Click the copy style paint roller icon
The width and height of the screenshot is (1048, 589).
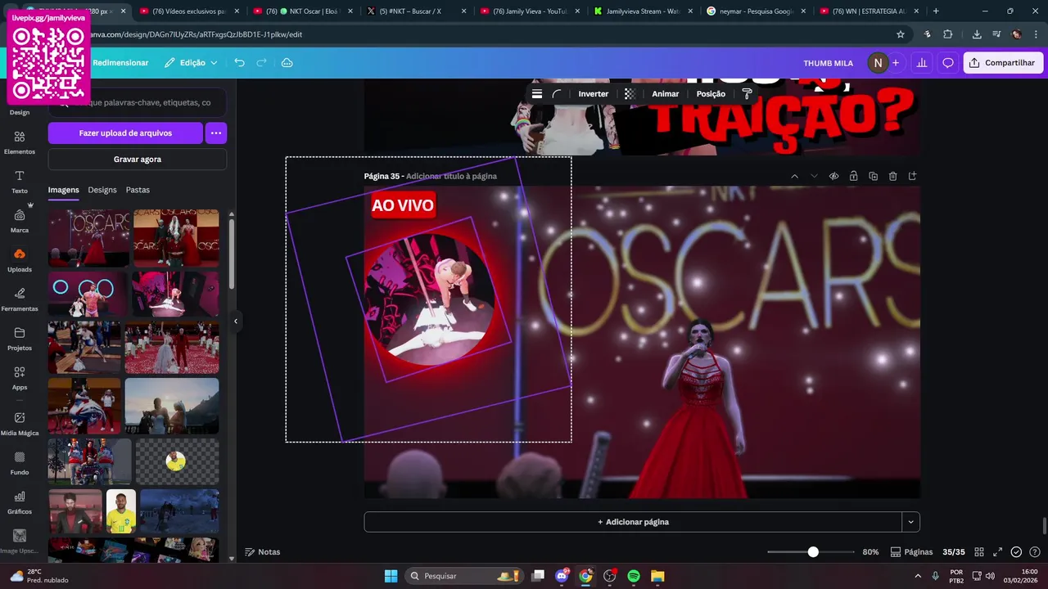pos(747,94)
